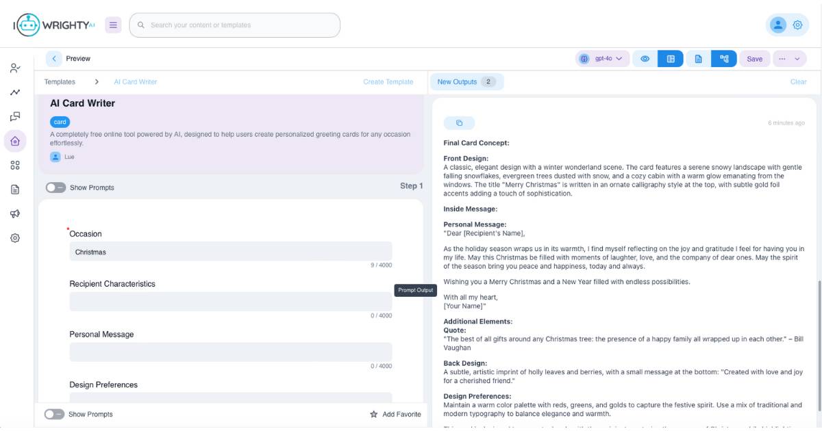Viewport: 822px width, 431px height.
Task: Click the Save button
Action: 754,59
